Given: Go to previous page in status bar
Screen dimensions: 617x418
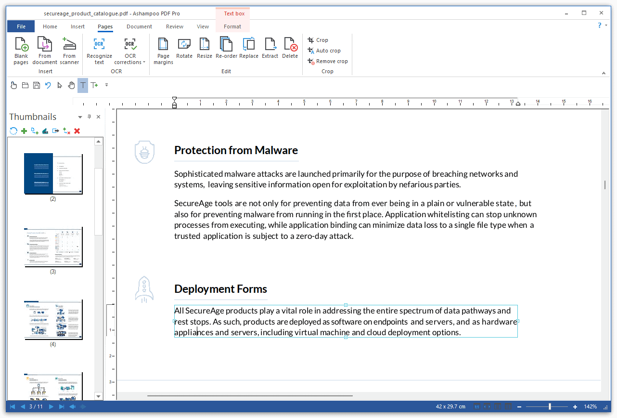Looking at the screenshot, I should (x=22, y=407).
